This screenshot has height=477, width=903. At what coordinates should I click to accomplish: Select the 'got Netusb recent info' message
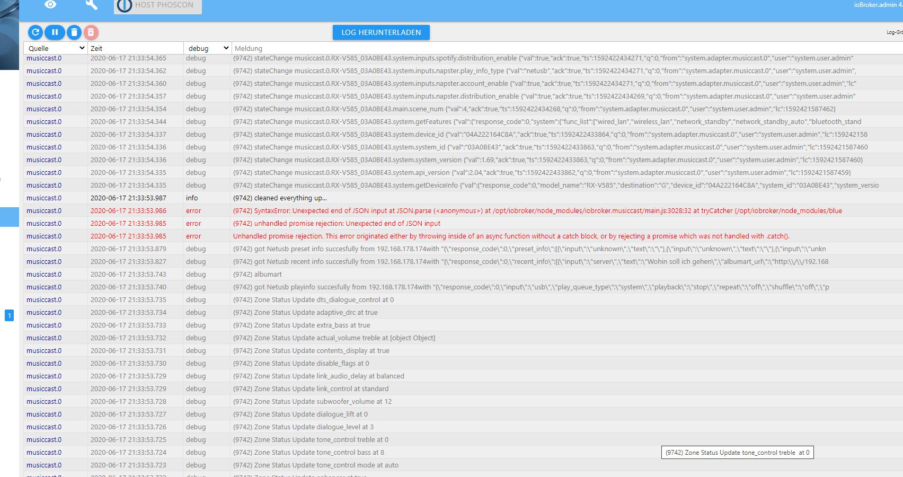point(531,262)
